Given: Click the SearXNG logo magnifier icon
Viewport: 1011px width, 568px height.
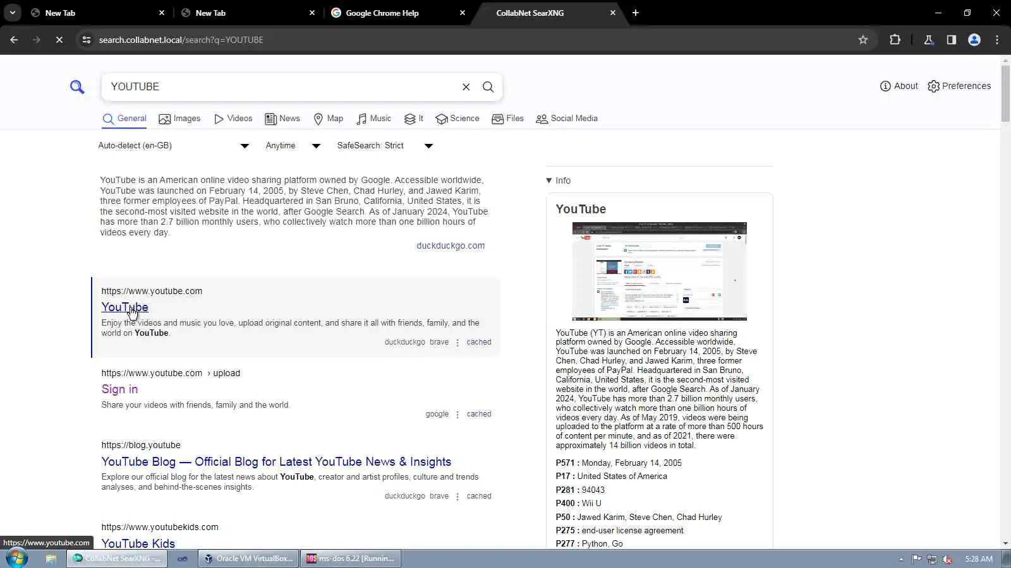Looking at the screenshot, I should point(77,86).
